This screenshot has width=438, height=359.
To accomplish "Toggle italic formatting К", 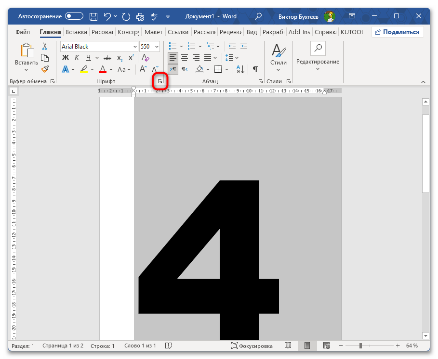I will 77,58.
